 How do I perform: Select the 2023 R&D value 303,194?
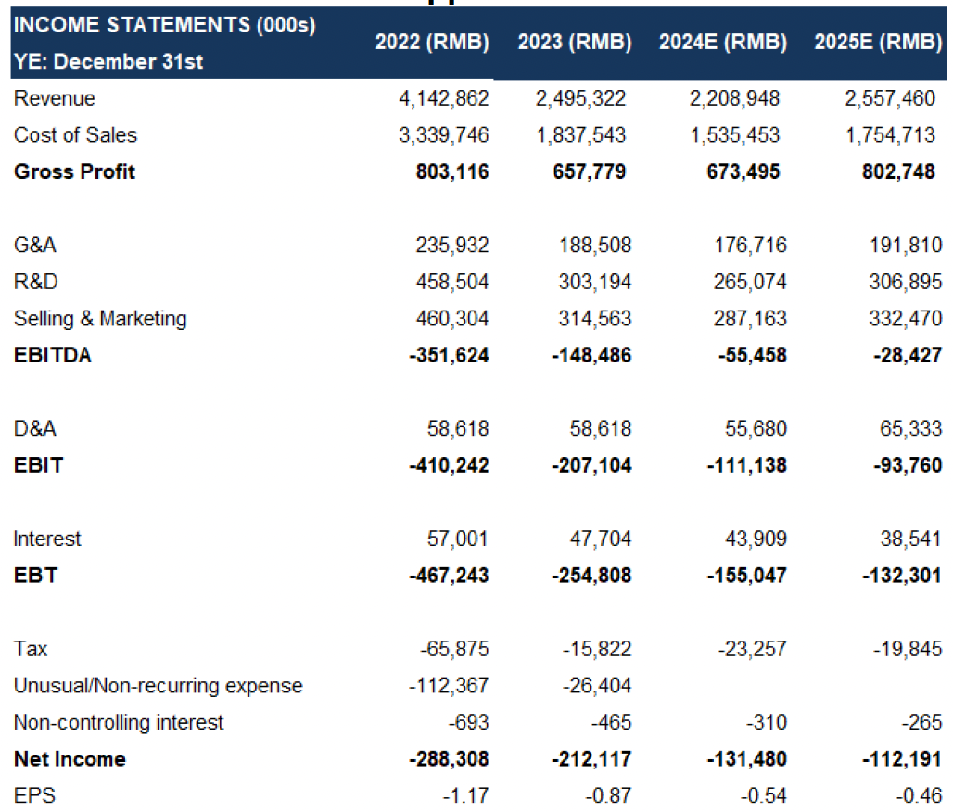[595, 282]
